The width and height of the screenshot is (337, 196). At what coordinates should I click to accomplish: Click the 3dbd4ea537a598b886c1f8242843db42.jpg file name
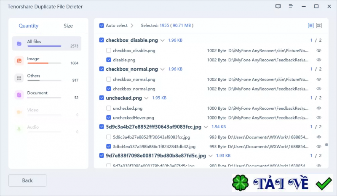(154, 147)
